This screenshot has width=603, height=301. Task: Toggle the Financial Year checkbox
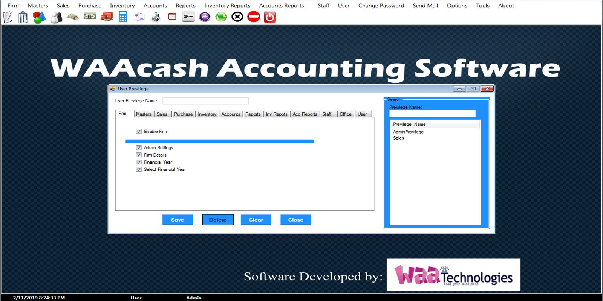(x=139, y=162)
